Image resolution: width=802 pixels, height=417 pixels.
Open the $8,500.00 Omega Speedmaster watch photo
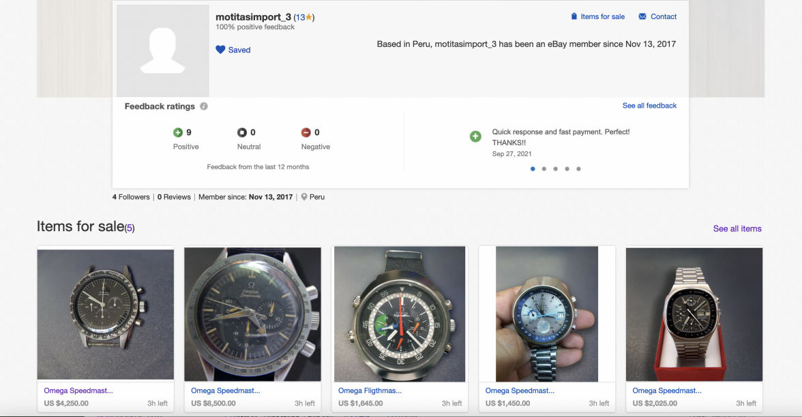(252, 314)
